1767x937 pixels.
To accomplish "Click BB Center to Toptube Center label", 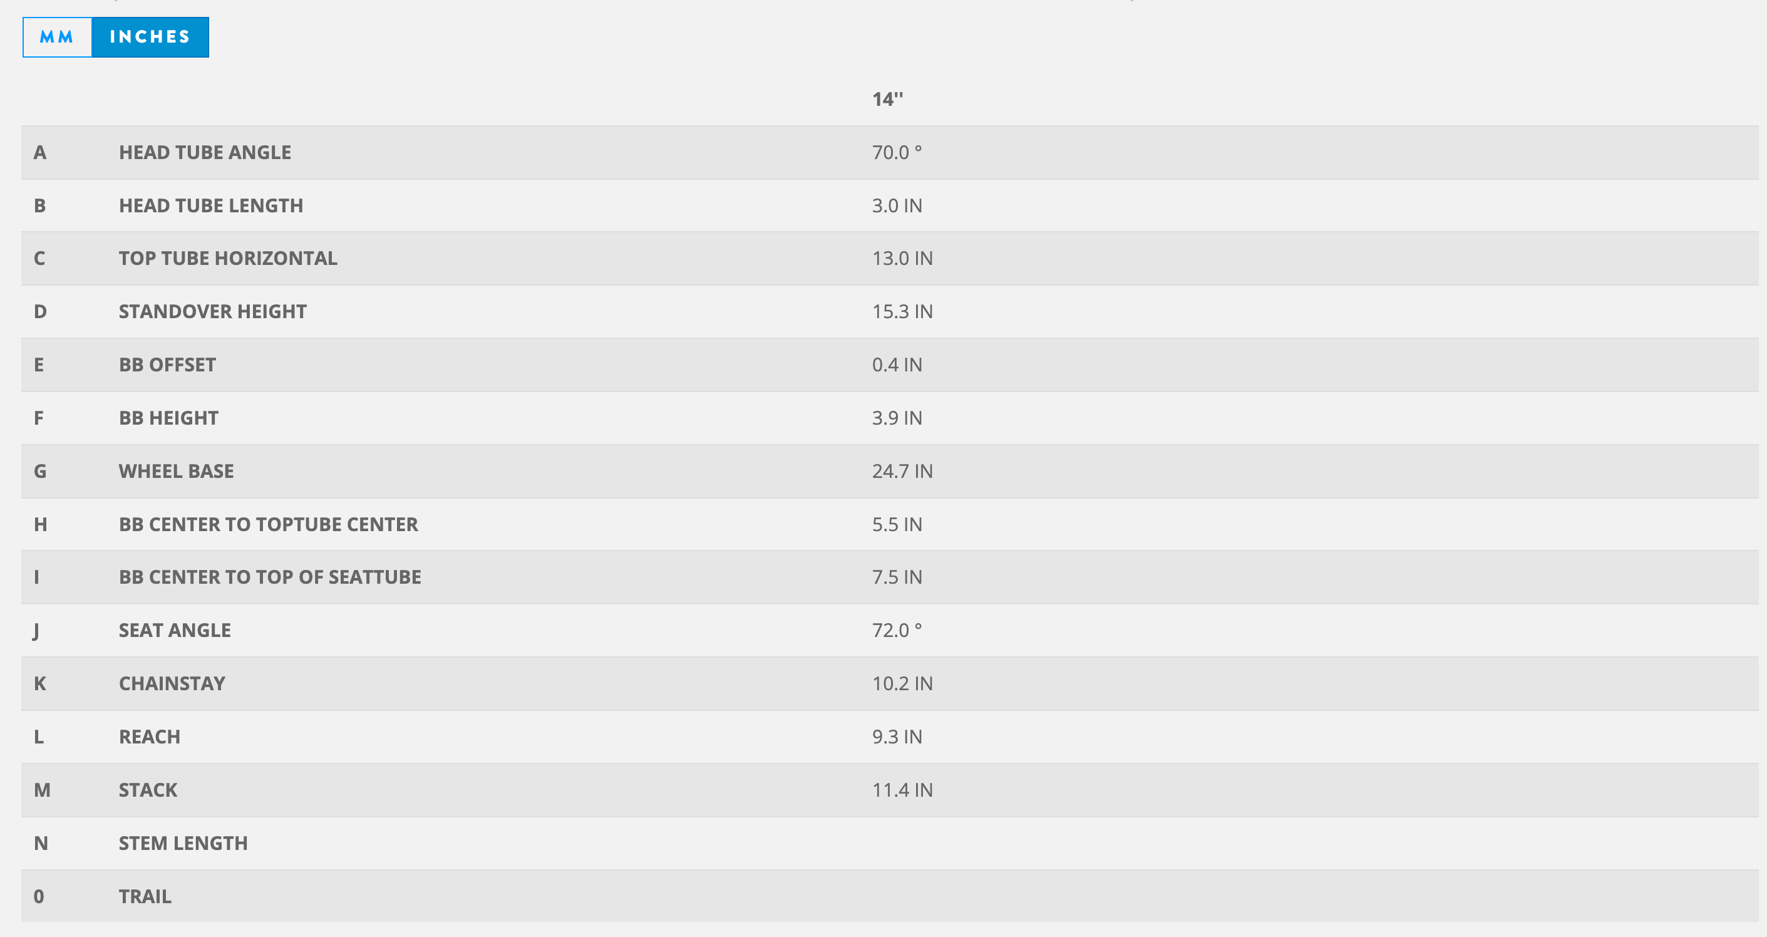I will [268, 525].
